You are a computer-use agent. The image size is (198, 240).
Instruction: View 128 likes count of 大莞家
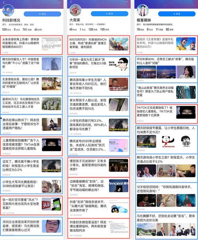(93, 29)
